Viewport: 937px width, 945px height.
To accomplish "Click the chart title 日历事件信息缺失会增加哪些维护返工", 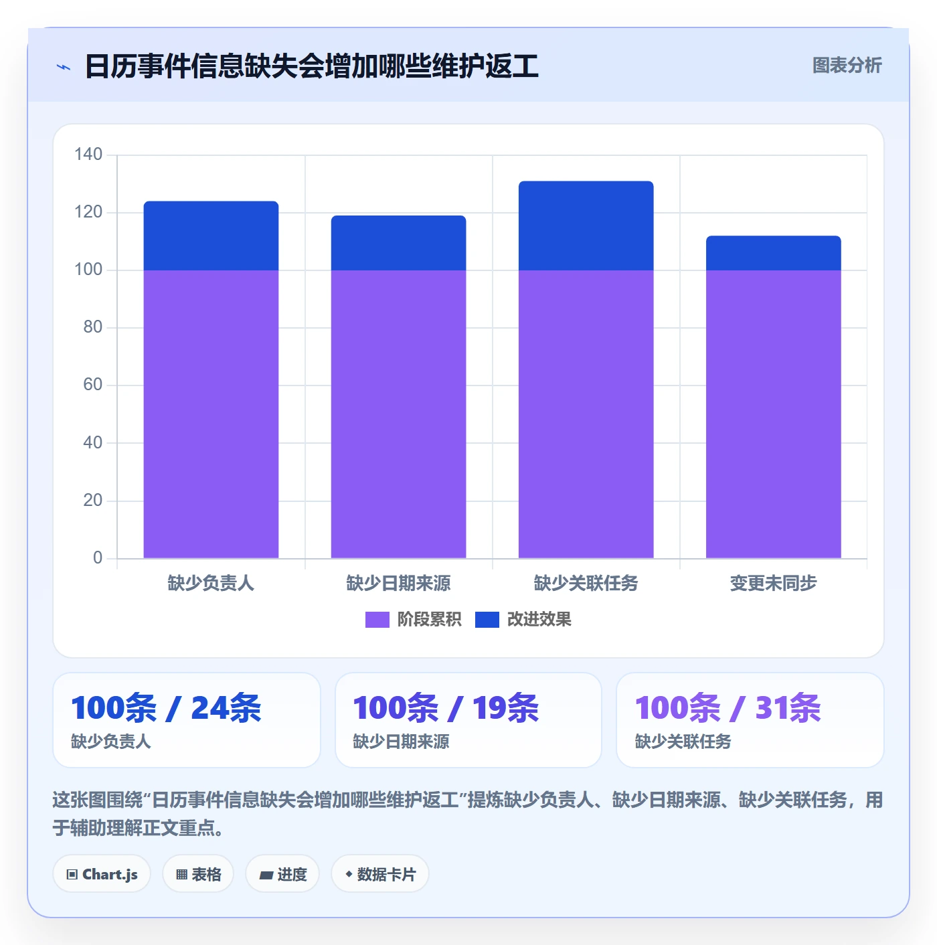I will pos(312,67).
